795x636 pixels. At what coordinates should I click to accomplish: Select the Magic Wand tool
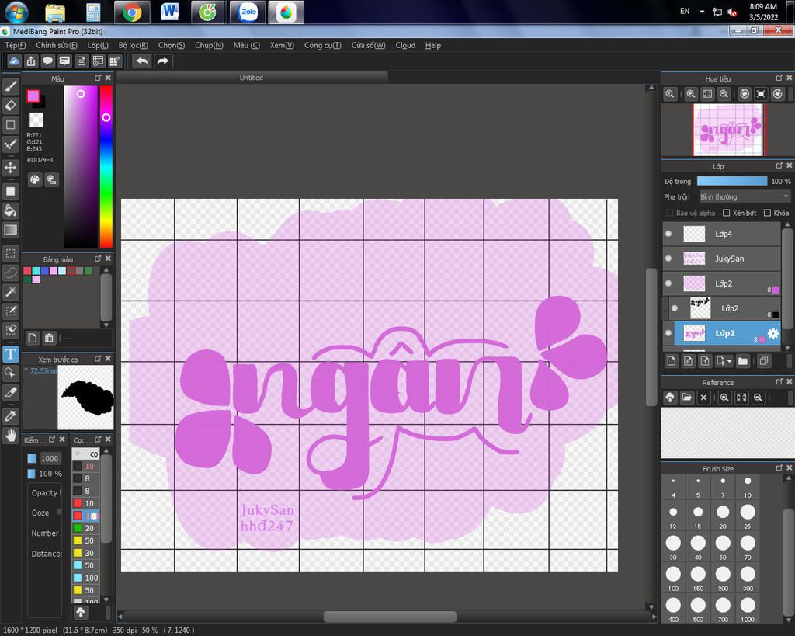11,292
